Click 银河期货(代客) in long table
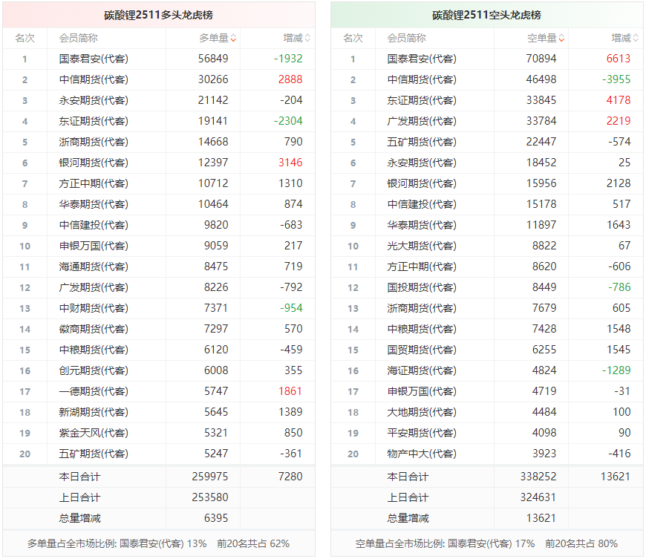Image resolution: width=646 pixels, height=559 pixels. tap(94, 163)
